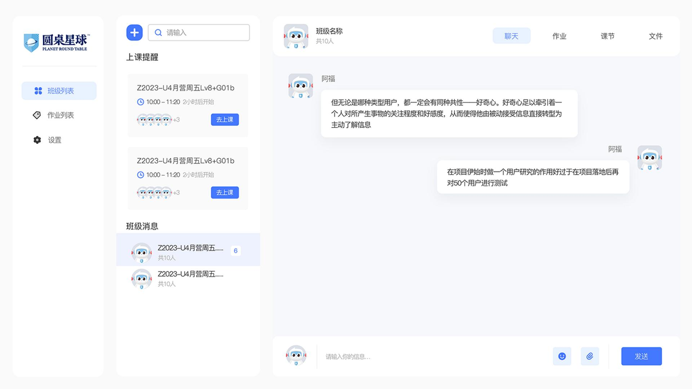The image size is (692, 389).
Task: Click 去上课 button for second class reminder
Action: point(225,193)
